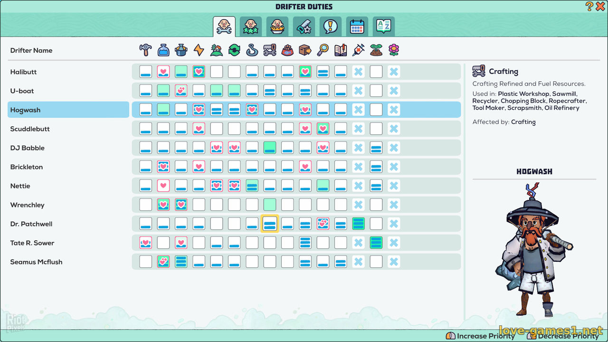Click the hammer construction duty icon
Viewport: 608px width, 342px height.
145,50
